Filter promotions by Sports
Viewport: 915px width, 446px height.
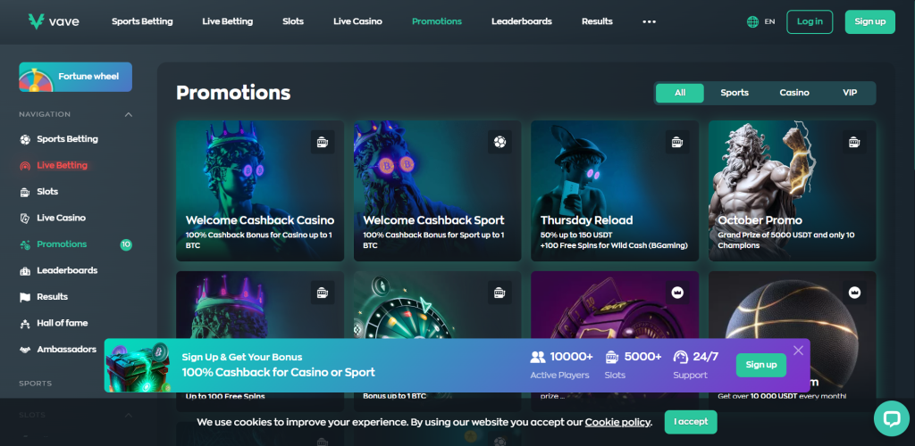(735, 93)
